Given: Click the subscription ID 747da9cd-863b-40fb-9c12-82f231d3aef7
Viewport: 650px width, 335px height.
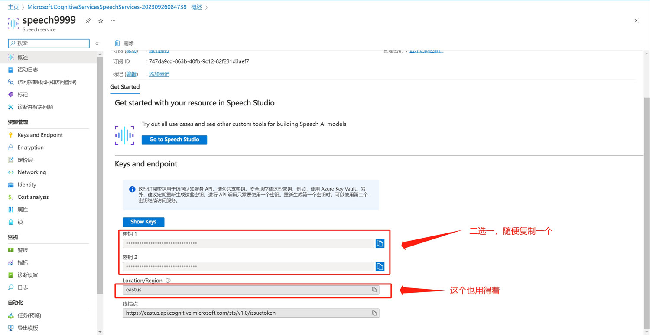Looking at the screenshot, I should click(199, 61).
